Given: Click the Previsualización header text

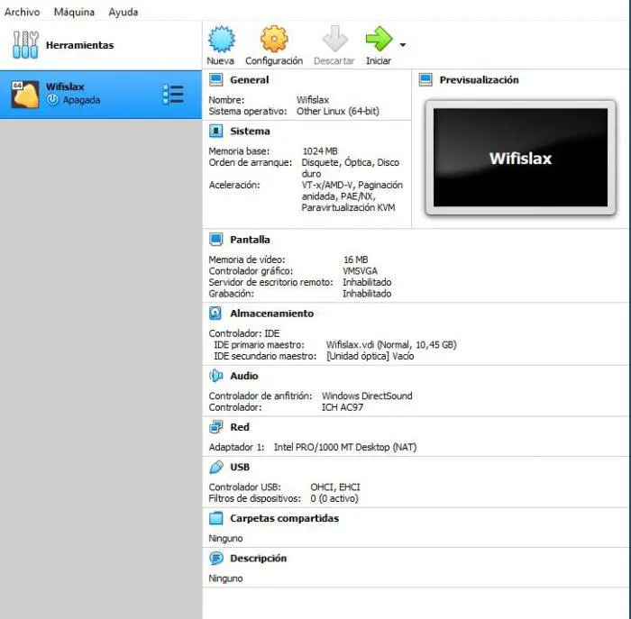Looking at the screenshot, I should (x=479, y=79).
